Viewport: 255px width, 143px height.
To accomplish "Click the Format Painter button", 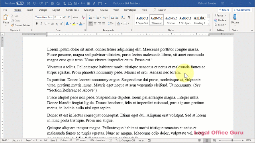I will click(20, 25).
